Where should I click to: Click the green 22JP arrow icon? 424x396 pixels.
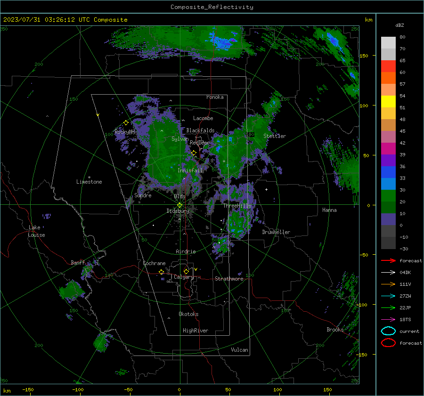(388, 307)
